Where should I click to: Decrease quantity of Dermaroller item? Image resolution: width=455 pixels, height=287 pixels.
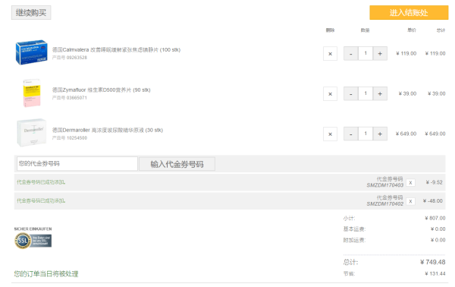coord(351,134)
